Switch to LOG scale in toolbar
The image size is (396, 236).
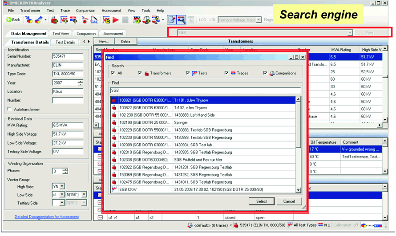point(202,20)
